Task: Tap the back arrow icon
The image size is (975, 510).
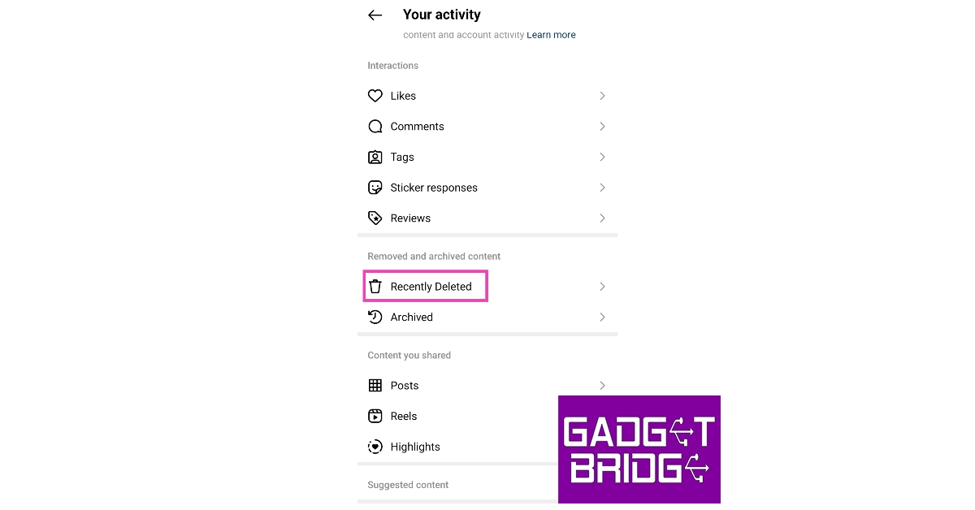Action: [x=375, y=15]
